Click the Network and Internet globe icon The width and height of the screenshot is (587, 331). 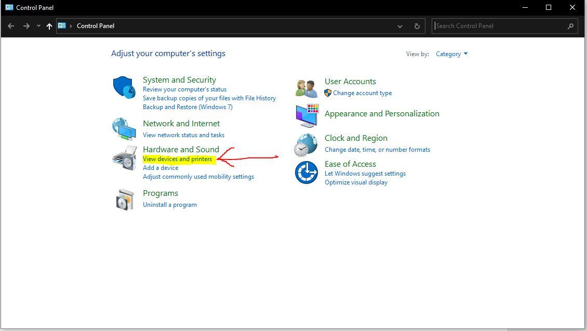[x=124, y=129]
